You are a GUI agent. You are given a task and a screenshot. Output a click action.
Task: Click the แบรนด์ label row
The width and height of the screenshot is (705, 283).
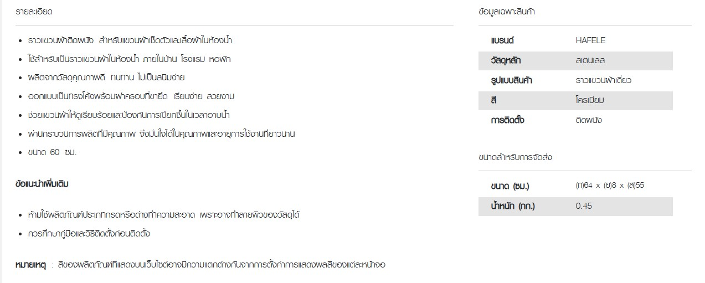pyautogui.click(x=575, y=40)
